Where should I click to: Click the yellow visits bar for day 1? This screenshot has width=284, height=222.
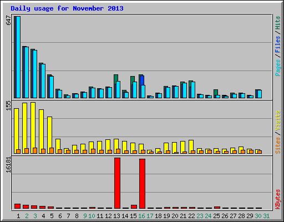click(16, 129)
